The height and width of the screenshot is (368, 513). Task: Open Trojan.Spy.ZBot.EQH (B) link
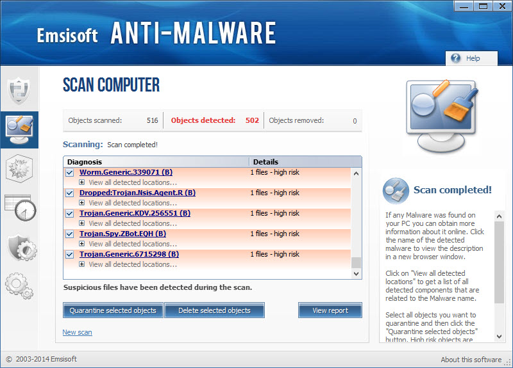click(x=122, y=234)
